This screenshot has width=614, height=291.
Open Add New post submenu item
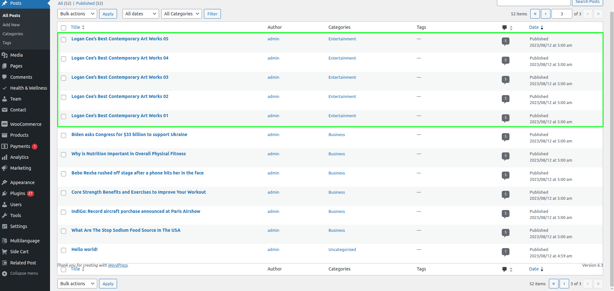11,25
